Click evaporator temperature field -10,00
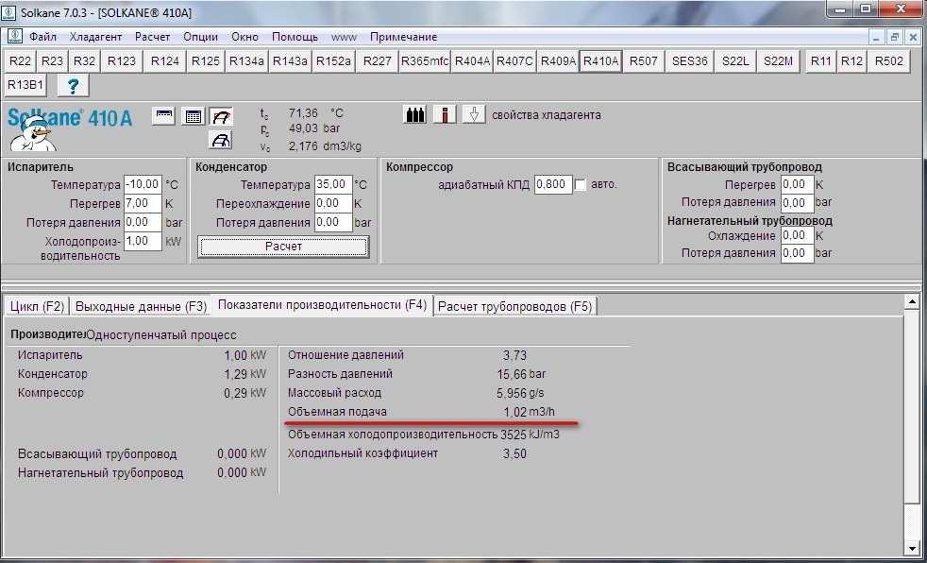The image size is (927, 563). (x=143, y=184)
